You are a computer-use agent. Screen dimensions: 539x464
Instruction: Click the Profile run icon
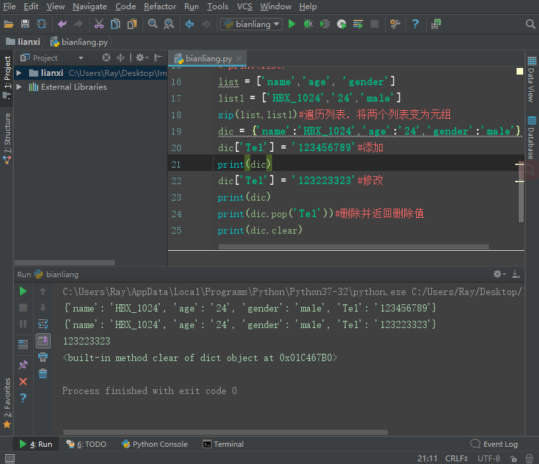341,24
